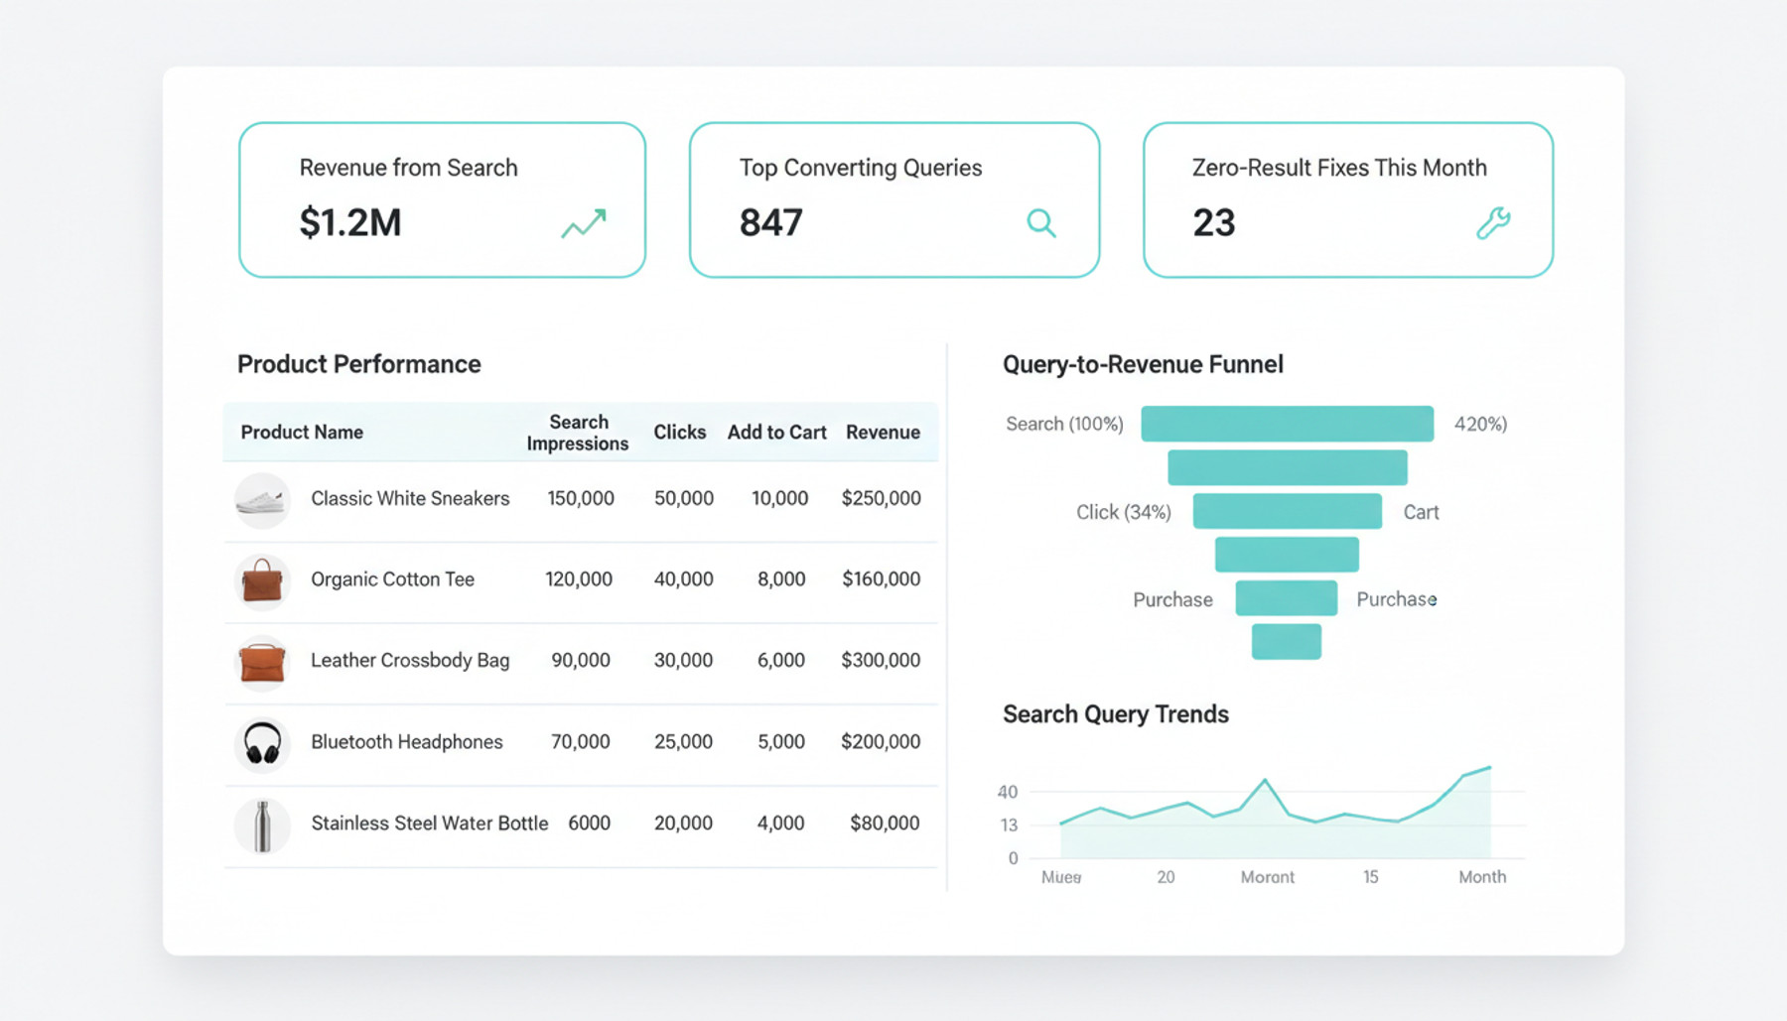This screenshot has height=1021, width=1787.
Task: Click the 50,000 clicks cell
Action: point(684,498)
